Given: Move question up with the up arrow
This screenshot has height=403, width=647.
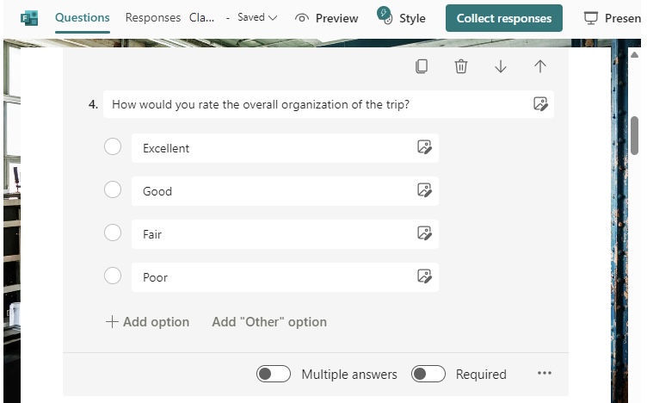Looking at the screenshot, I should 540,66.
